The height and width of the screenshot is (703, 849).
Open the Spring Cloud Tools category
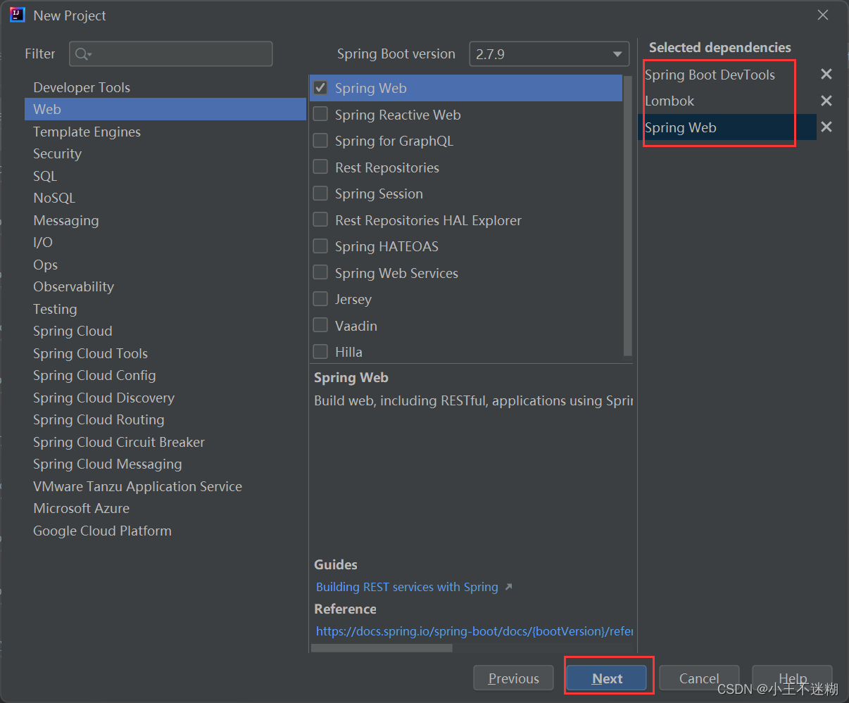click(165, 353)
